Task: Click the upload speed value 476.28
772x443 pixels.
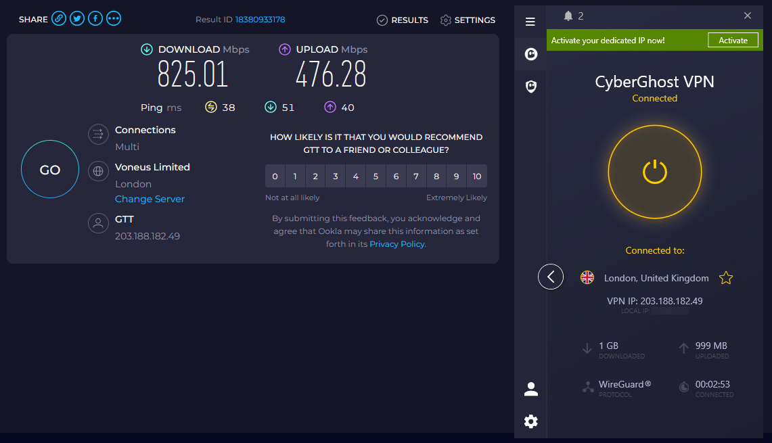Action: tap(331, 74)
